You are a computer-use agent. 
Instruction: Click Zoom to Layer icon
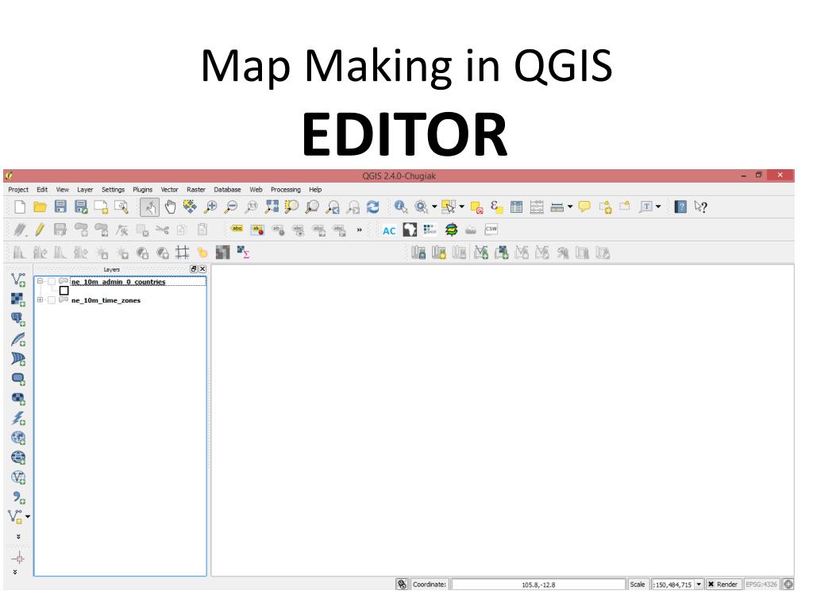click(312, 207)
